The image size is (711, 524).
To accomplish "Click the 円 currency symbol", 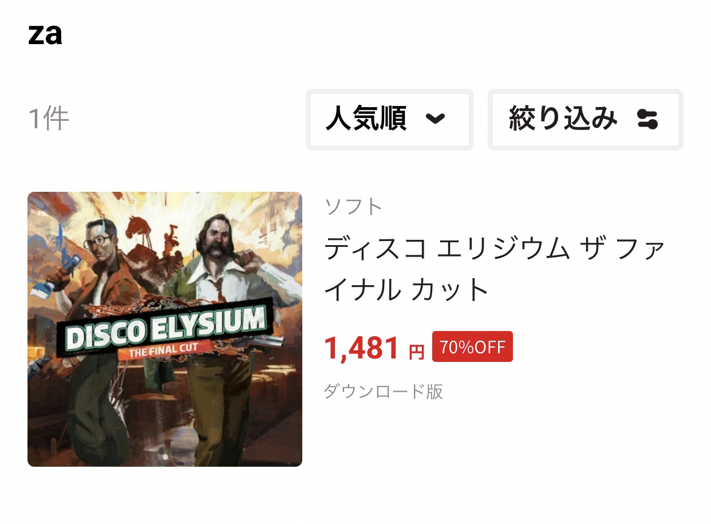I will tap(416, 352).
